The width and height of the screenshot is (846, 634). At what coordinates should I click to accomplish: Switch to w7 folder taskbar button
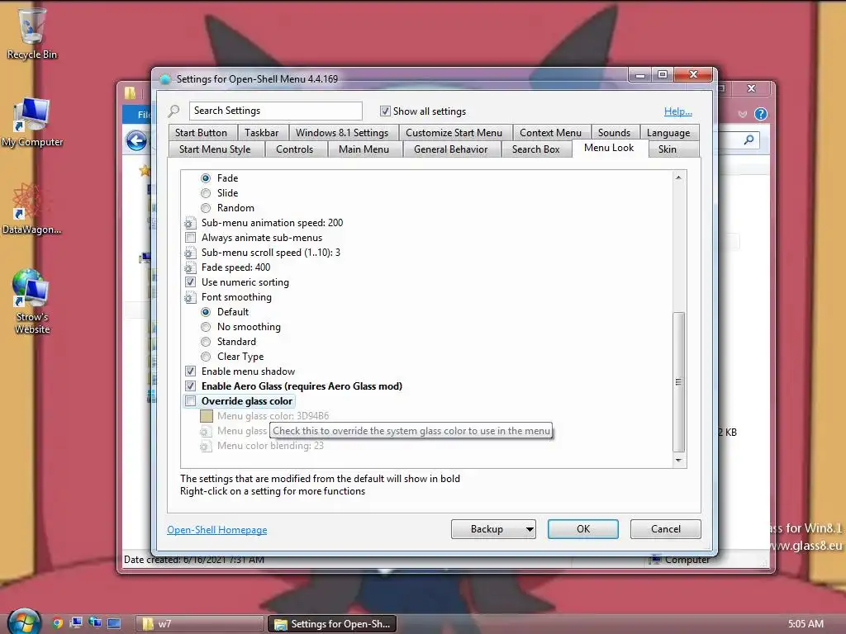pyautogui.click(x=199, y=624)
